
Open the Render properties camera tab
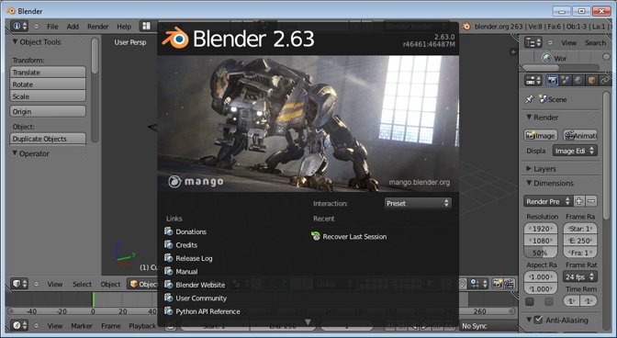pos(552,81)
